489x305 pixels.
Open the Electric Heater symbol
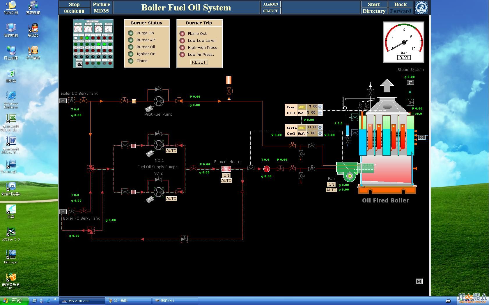point(226,169)
